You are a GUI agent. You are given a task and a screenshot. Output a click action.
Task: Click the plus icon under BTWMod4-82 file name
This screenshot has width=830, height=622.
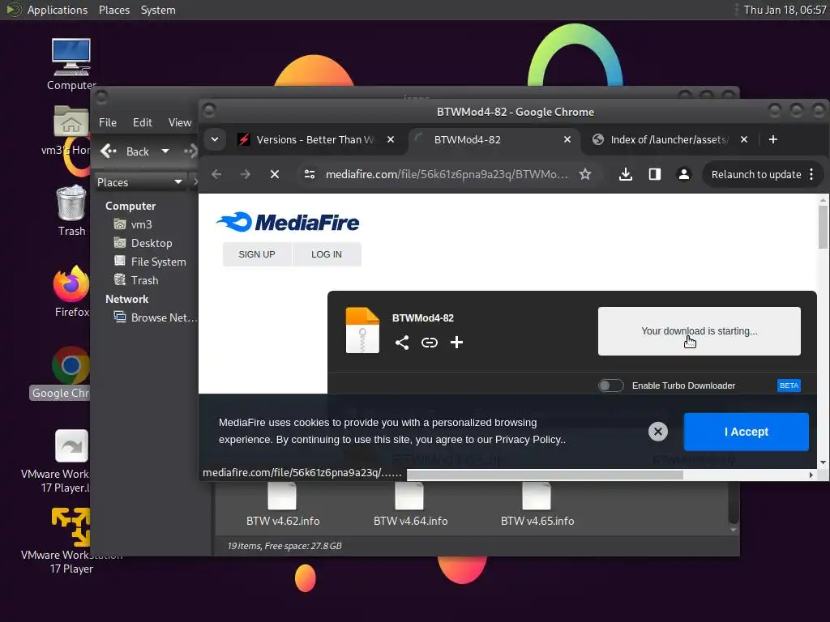[456, 343]
